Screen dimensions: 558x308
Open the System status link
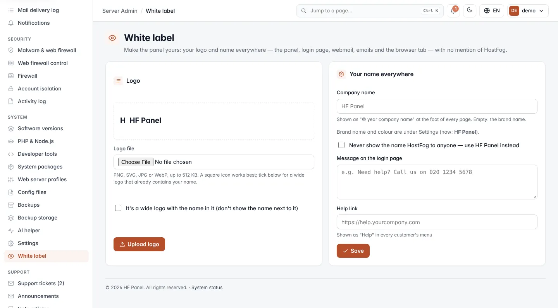click(207, 288)
